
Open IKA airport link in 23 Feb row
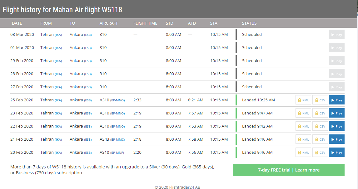tap(58, 113)
